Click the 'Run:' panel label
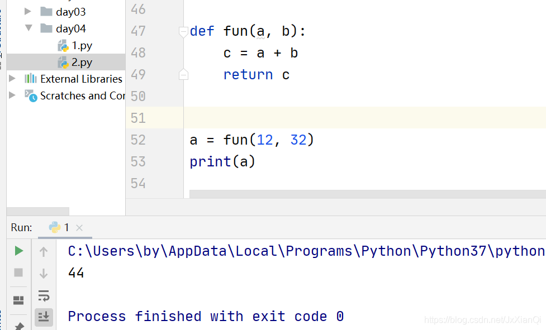This screenshot has height=330, width=546. [21, 227]
